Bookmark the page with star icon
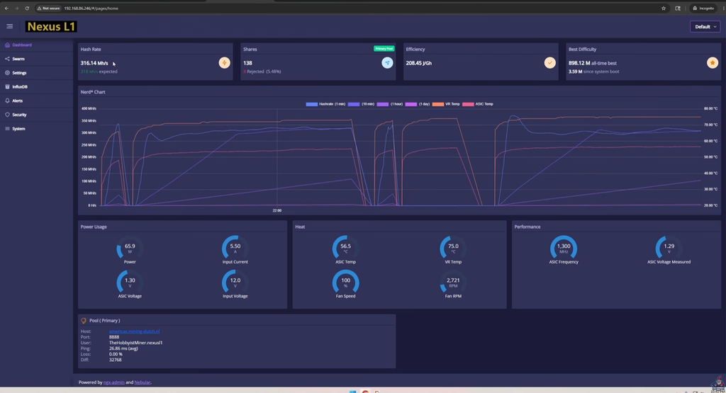The width and height of the screenshot is (726, 393). coord(663,8)
